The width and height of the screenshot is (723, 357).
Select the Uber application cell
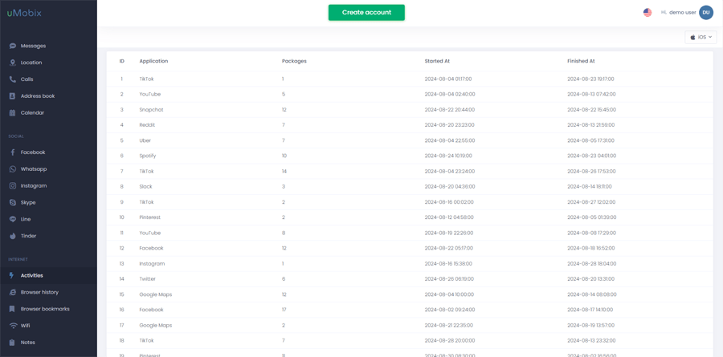tap(145, 140)
